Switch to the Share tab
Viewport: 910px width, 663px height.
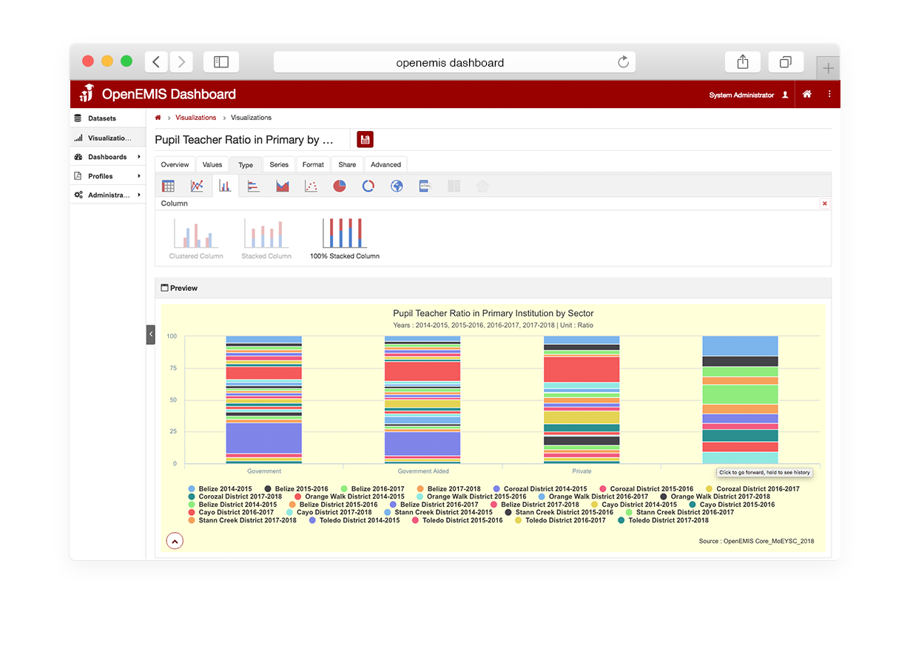(347, 165)
